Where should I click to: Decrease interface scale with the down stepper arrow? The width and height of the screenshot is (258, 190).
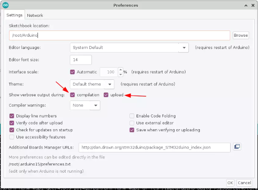pos(121,74)
